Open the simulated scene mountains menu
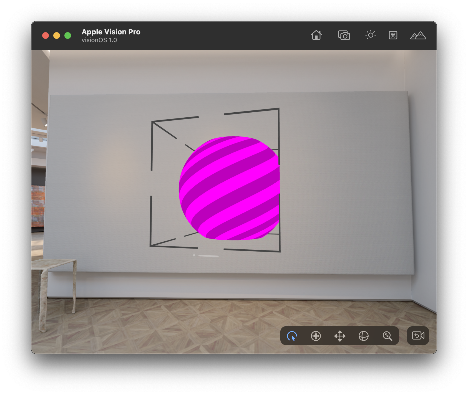Image resolution: width=468 pixels, height=395 pixels. [418, 36]
